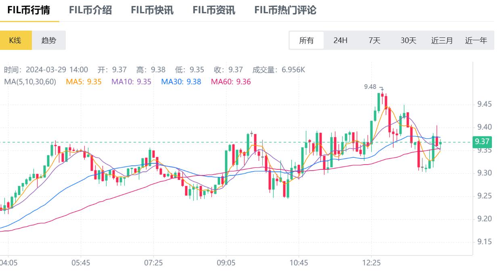The image size is (502, 276).
Task: Choose the 7天 time range
Action: pyautogui.click(x=374, y=40)
